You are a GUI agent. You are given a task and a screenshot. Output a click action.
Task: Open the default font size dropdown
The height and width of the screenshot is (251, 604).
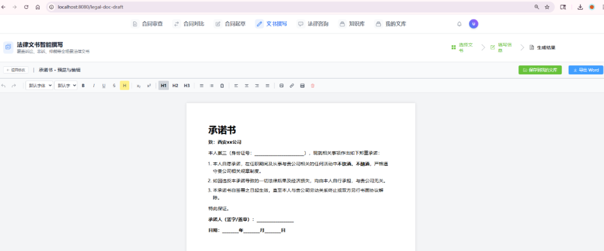click(x=66, y=85)
